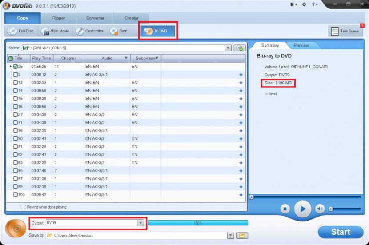Viewport: 369px width, 245px height.
Task: Click the To DVD mode button
Action: [x=158, y=31]
